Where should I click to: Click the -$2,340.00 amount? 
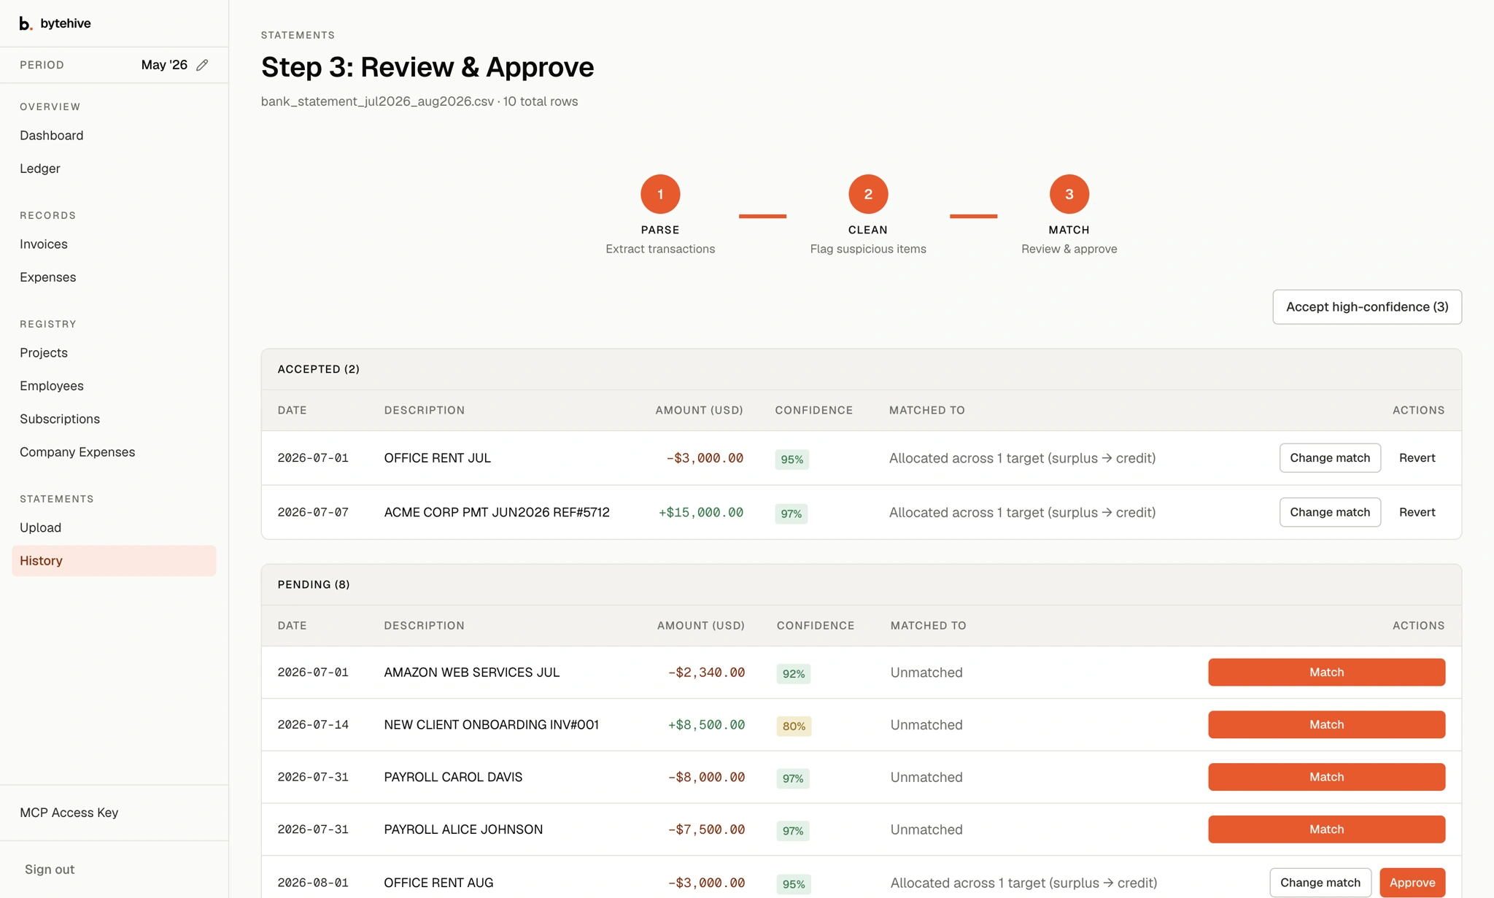(706, 673)
